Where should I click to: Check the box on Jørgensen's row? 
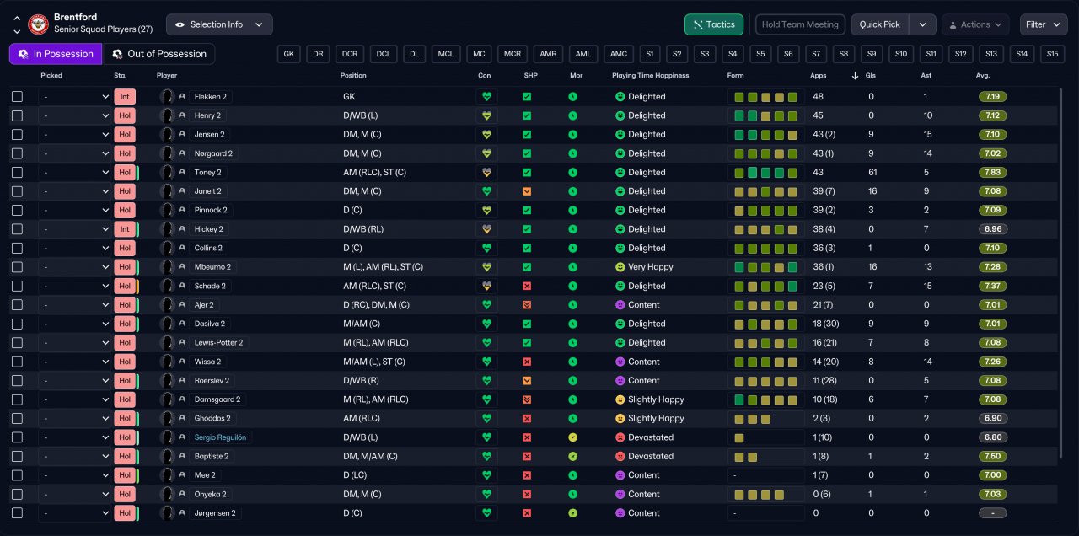17,513
